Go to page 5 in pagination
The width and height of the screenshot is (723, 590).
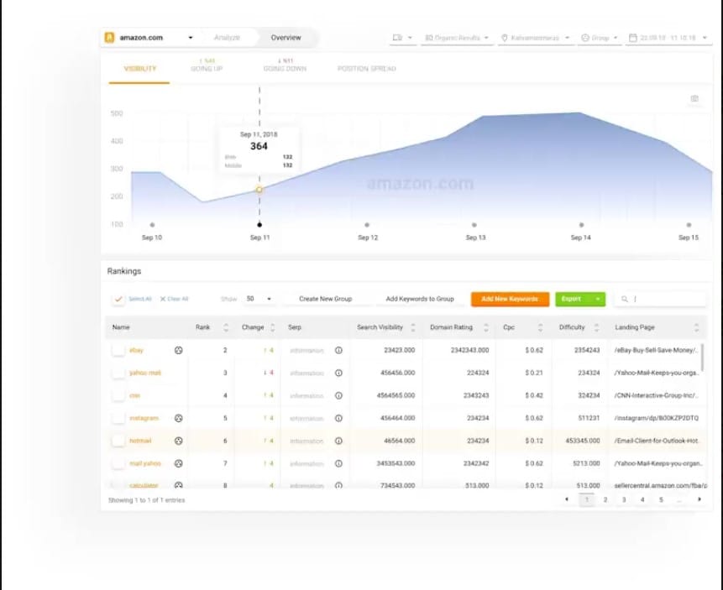pyautogui.click(x=661, y=499)
